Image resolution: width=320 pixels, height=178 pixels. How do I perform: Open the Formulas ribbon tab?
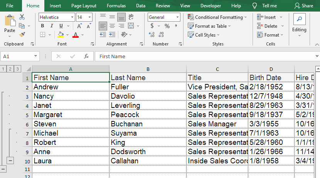[x=116, y=6]
